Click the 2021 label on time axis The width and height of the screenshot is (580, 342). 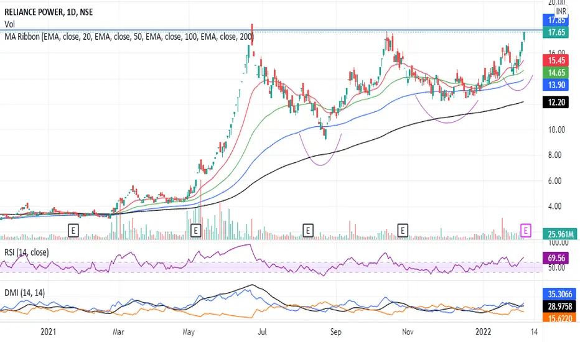click(48, 331)
